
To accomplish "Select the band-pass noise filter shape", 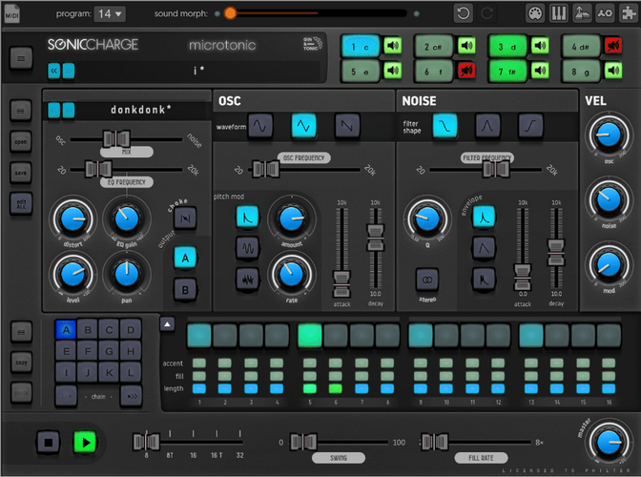I will click(x=487, y=126).
